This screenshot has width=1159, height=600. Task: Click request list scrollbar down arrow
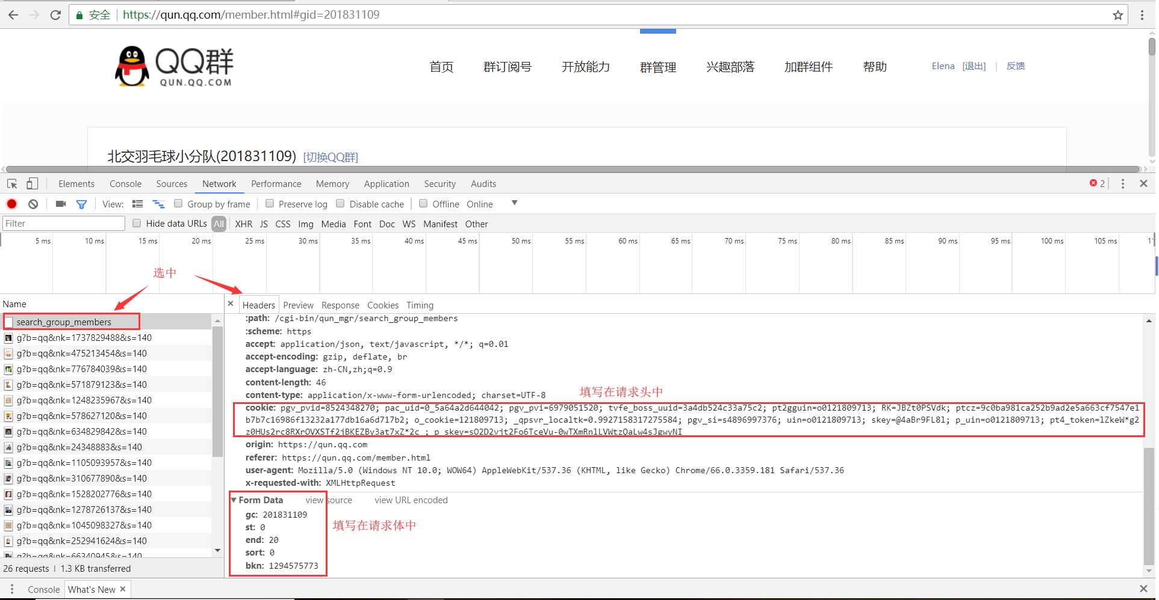tap(217, 550)
